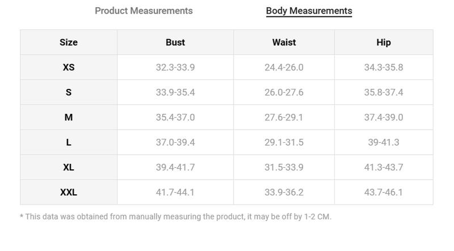
Task: Select the XL size row label
Action: (x=69, y=167)
